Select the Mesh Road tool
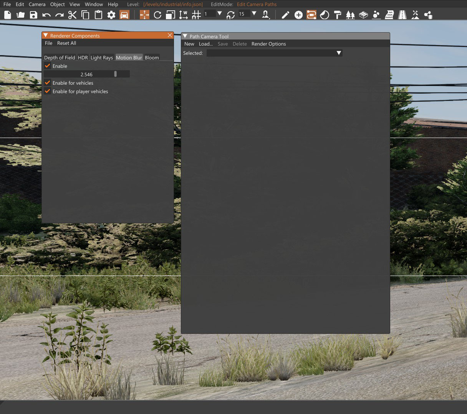467x414 pixels. click(363, 15)
